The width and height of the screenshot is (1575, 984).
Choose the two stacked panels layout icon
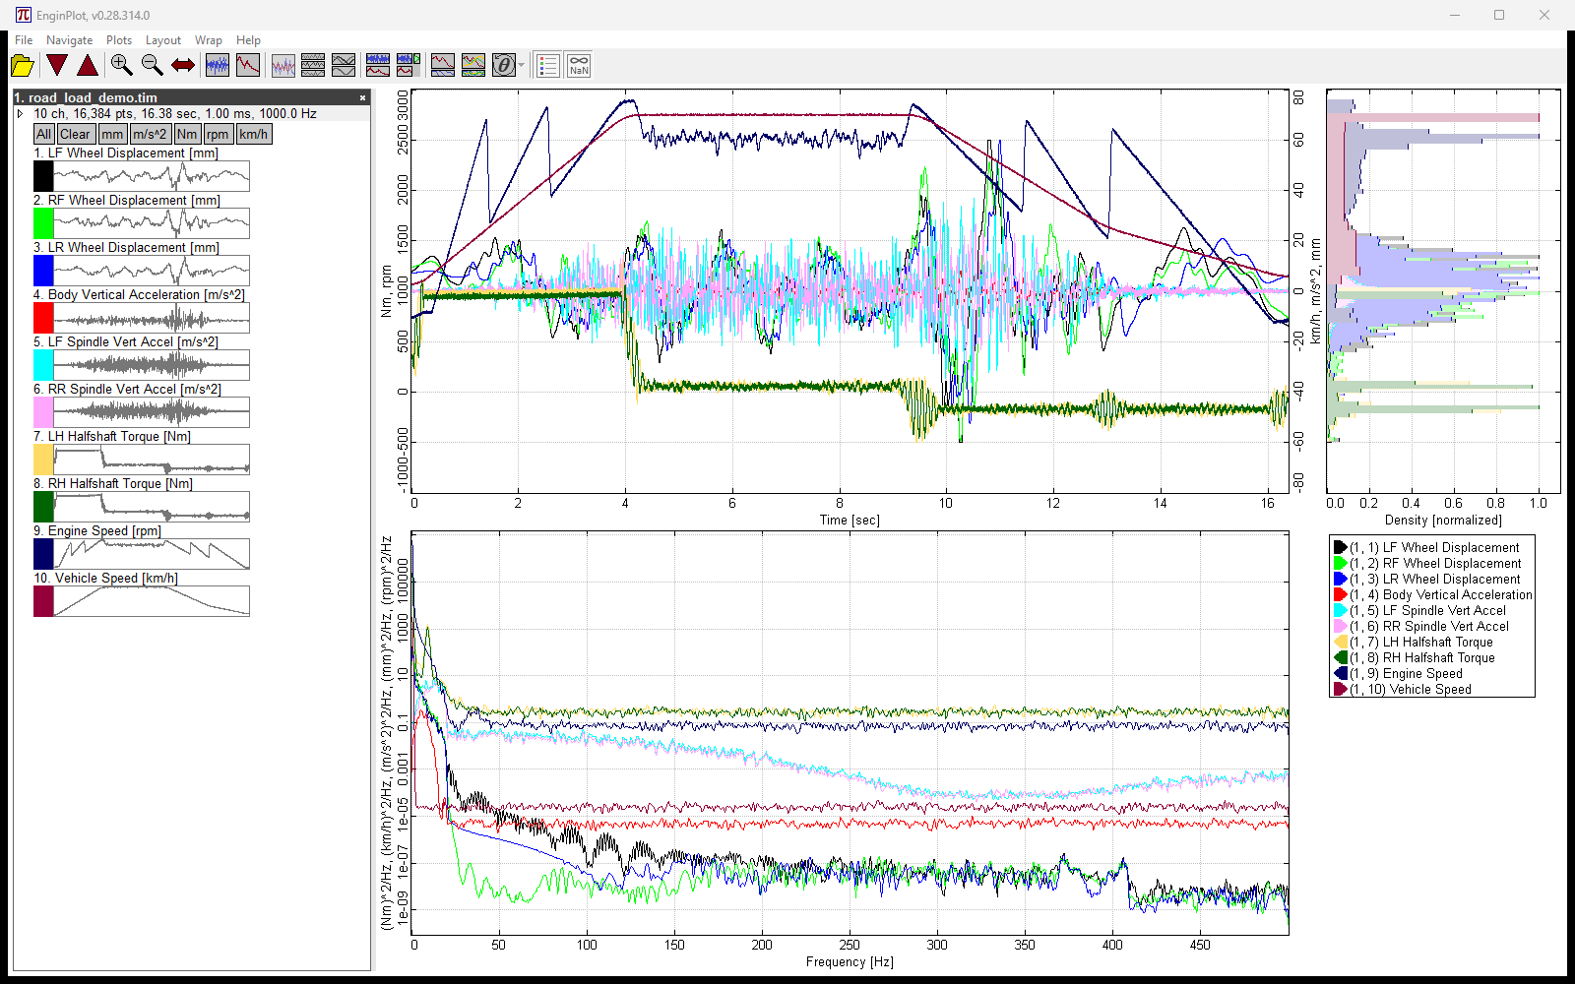coord(344,66)
